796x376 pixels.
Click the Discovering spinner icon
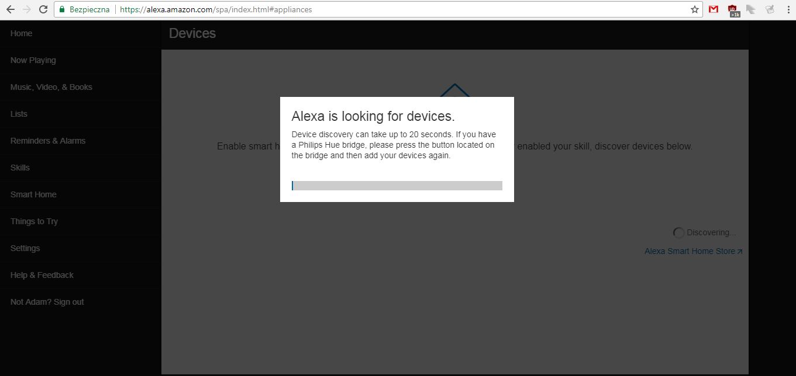pyautogui.click(x=678, y=232)
